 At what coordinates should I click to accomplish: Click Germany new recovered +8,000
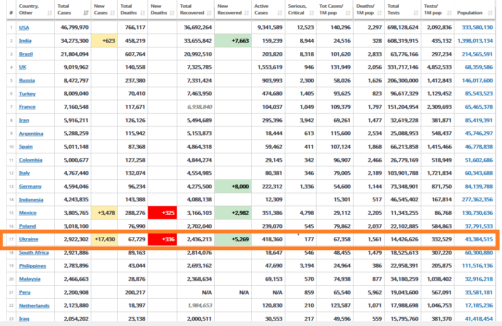(x=233, y=186)
